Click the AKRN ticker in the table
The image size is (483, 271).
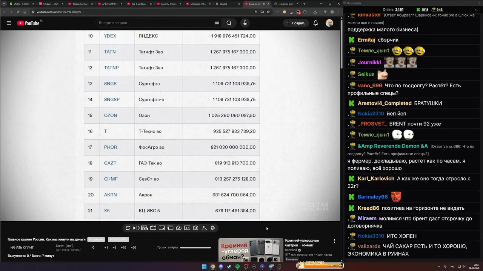[111, 195]
